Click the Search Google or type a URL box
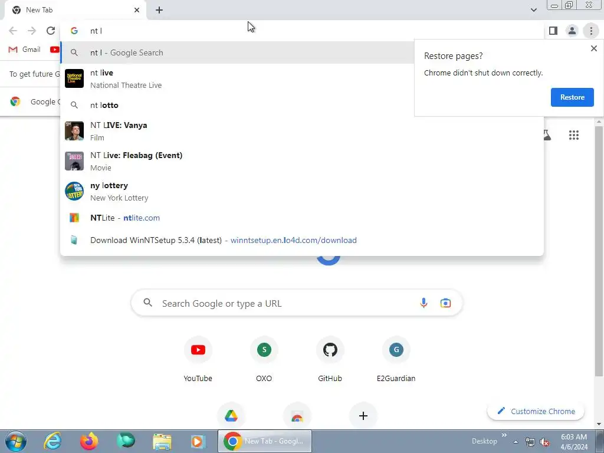Screen dimensions: 604x453 point(297,303)
